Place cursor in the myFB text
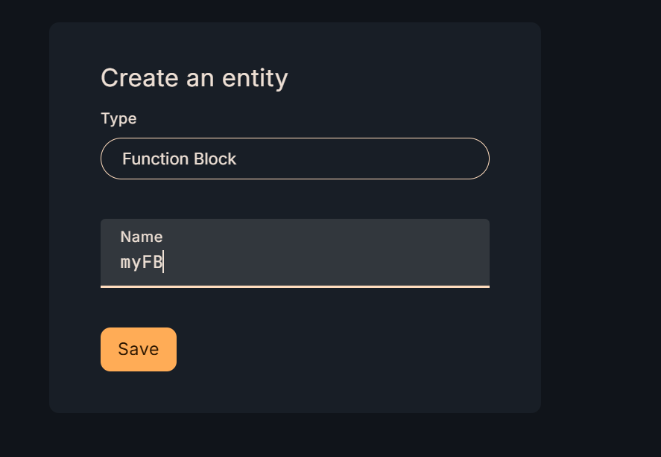Image resolution: width=661 pixels, height=457 pixels. pos(142,262)
